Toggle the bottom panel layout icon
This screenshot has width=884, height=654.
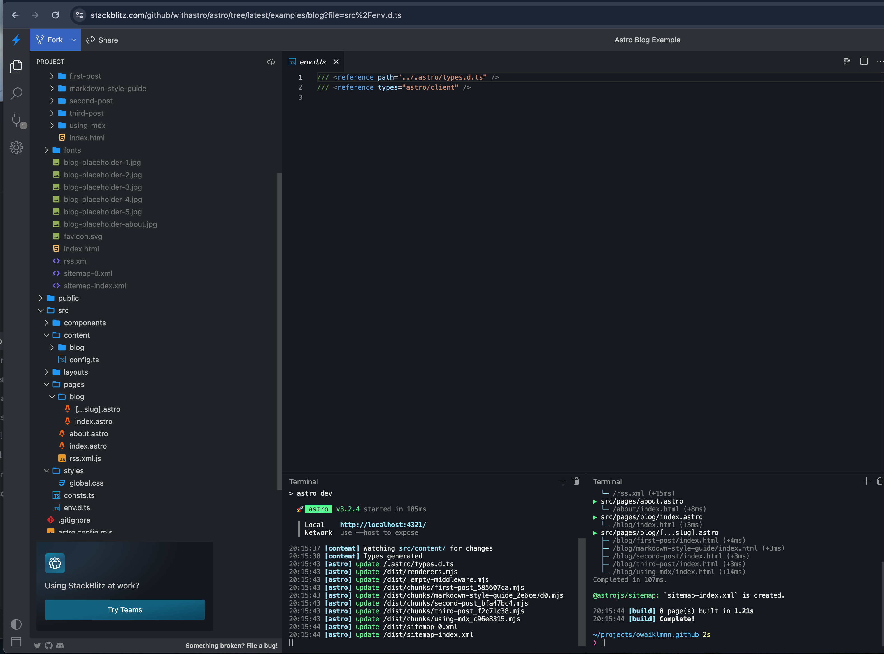[x=16, y=642]
